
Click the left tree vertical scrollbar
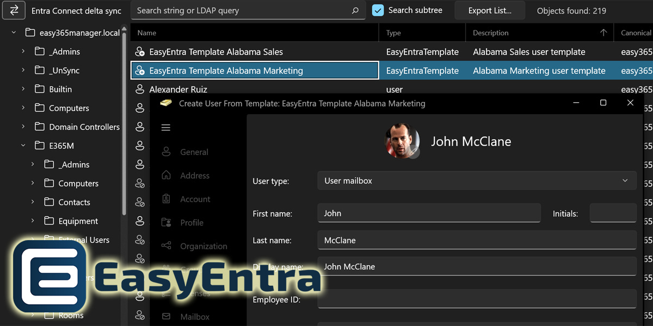tap(125, 123)
